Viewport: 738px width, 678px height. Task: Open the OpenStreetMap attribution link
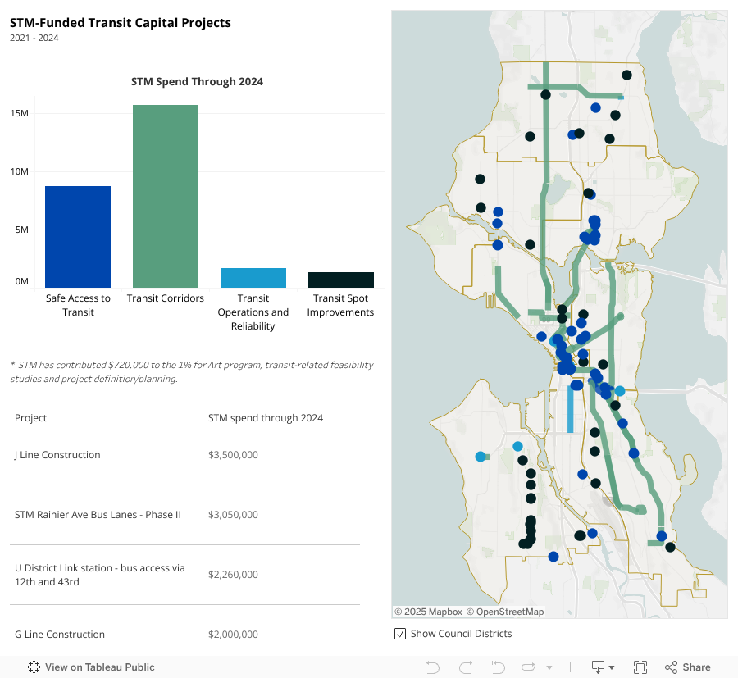point(505,612)
